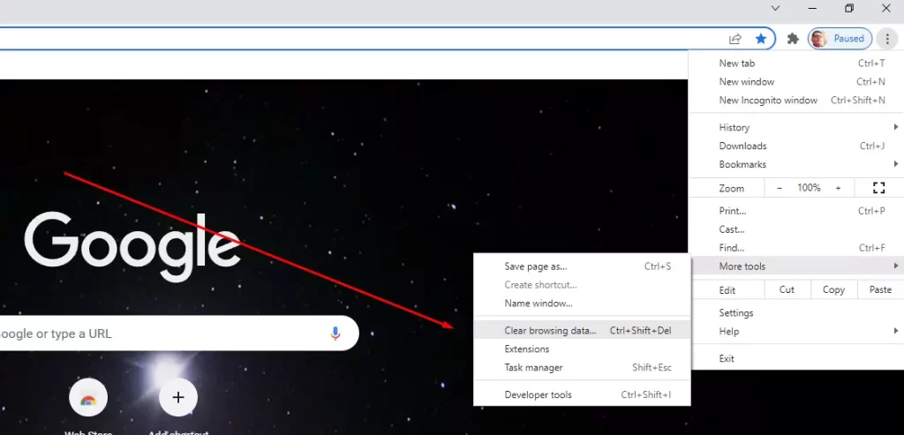Choose Cast... from the menu

(x=796, y=229)
